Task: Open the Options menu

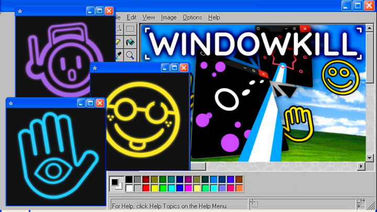Action: point(192,17)
